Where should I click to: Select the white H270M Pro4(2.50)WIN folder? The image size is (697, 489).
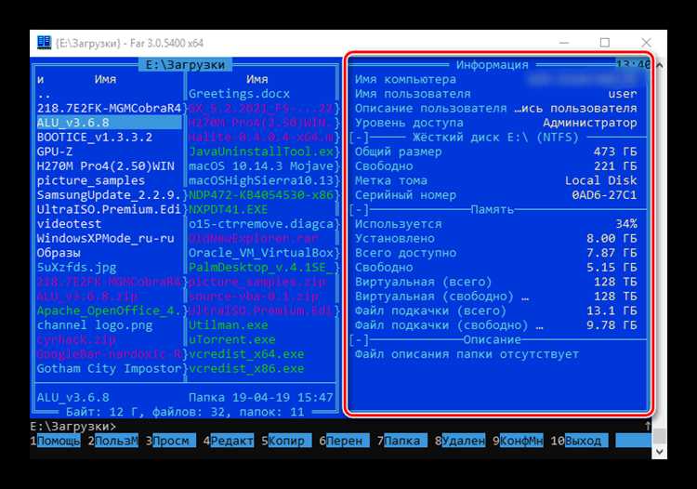[x=106, y=166]
